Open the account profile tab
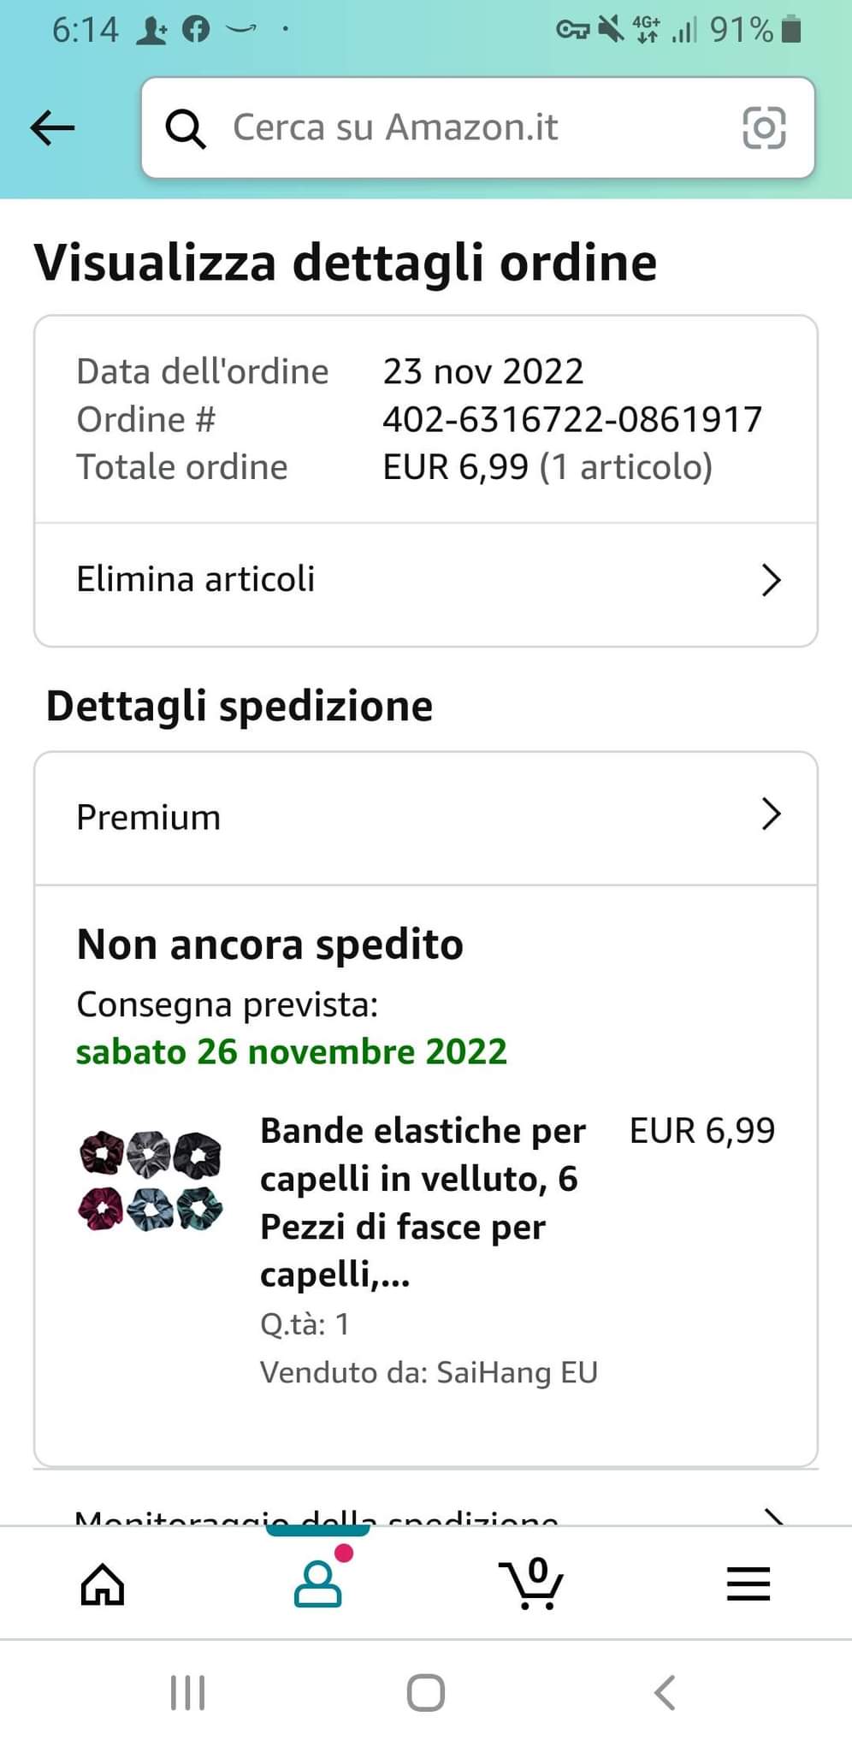Image resolution: width=852 pixels, height=1752 pixels. 318,1583
